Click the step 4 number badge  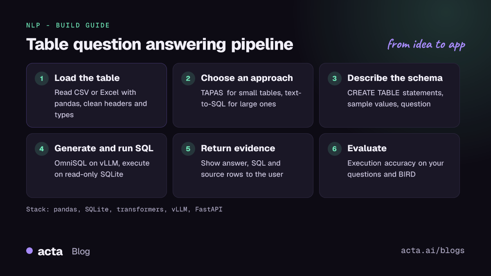[41, 149]
